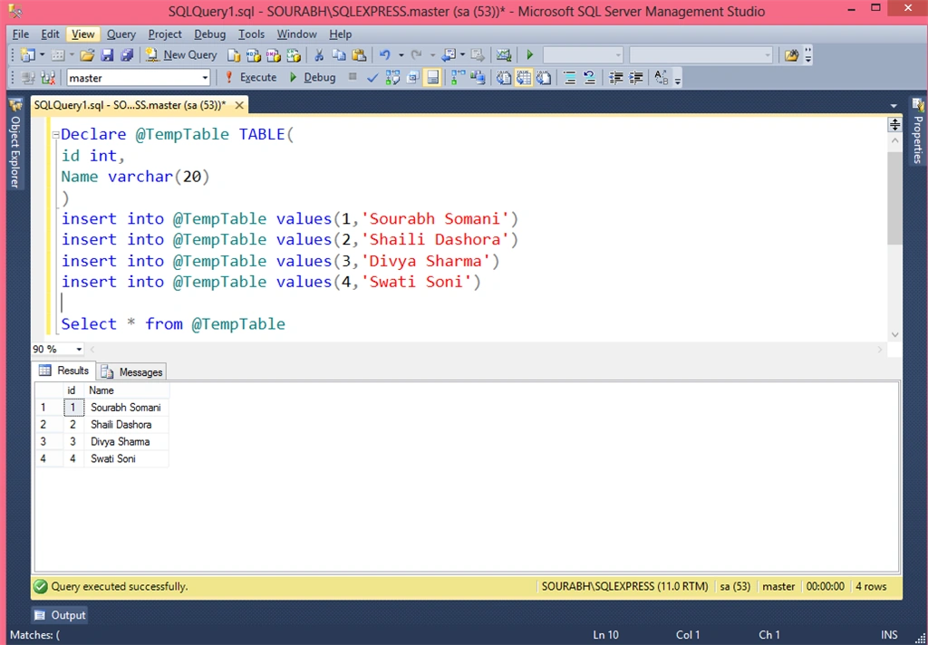Screen dimensions: 928x645
Task: Click the Change Connection icon
Action: pos(48,78)
